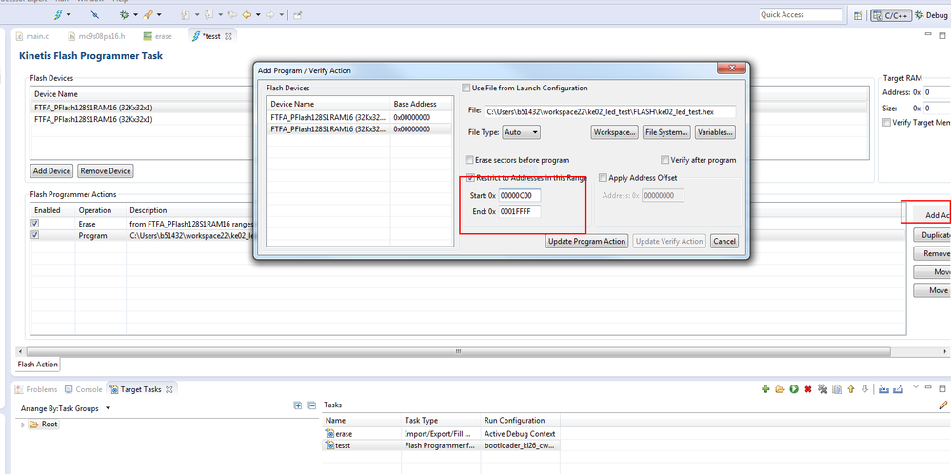Open the Problems view tab
Screen dimensions: 951x474
pyautogui.click(x=36, y=389)
